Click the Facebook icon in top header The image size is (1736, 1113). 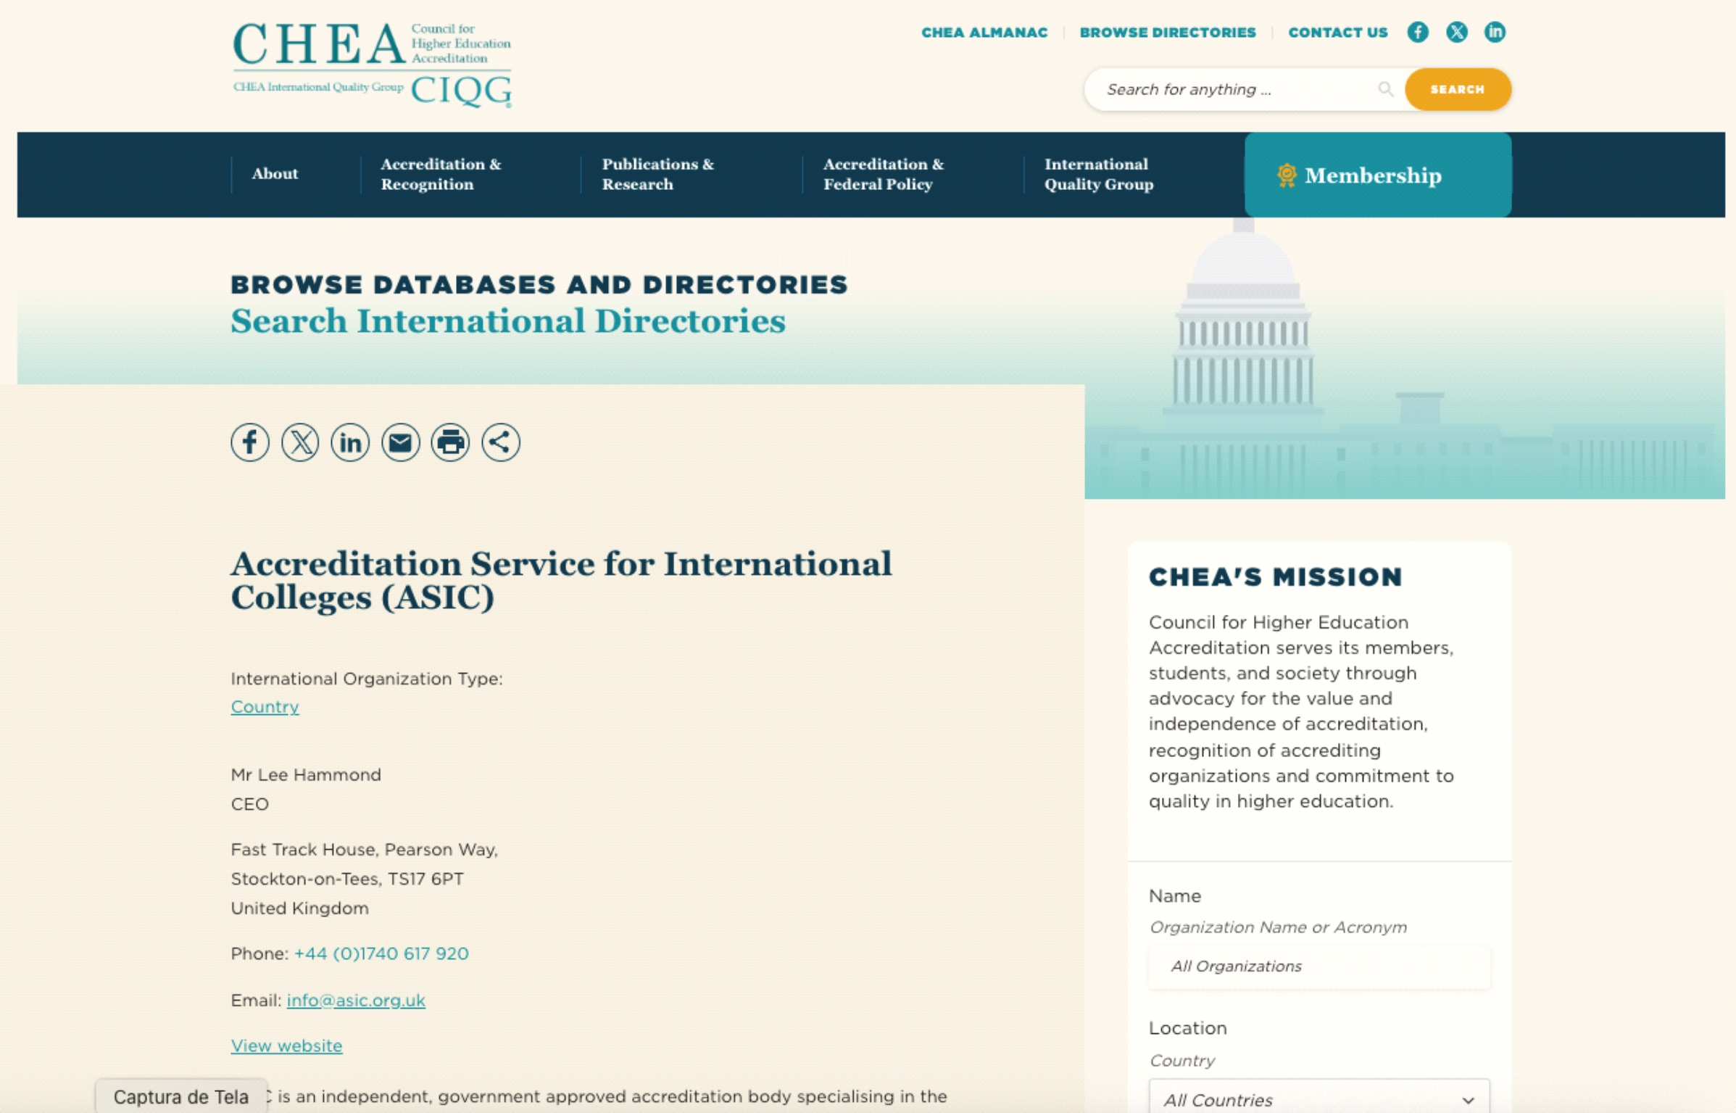coord(1417,32)
